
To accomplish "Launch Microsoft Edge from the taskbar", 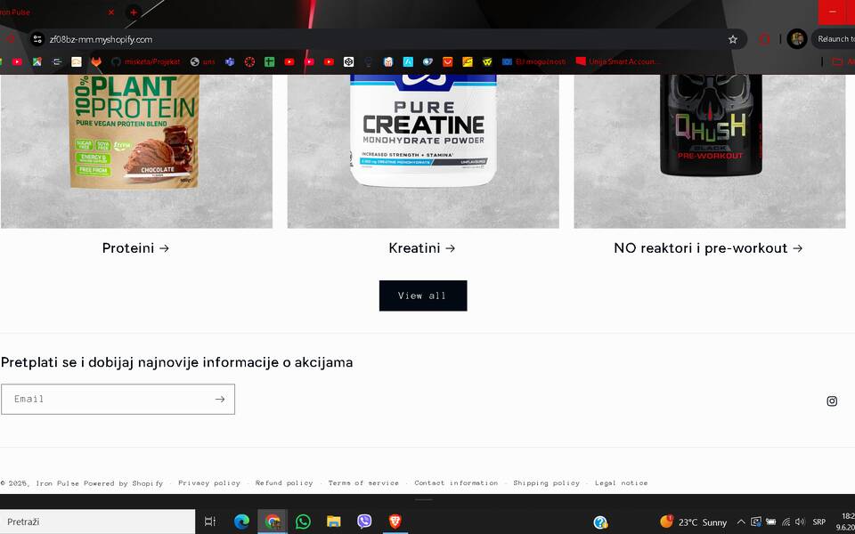I will coord(241,522).
